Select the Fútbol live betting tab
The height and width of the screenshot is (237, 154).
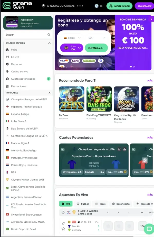pyautogui.click(x=83, y=204)
